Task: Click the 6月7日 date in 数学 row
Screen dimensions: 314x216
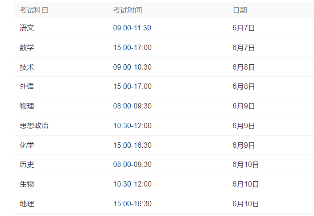Action: tap(244, 47)
